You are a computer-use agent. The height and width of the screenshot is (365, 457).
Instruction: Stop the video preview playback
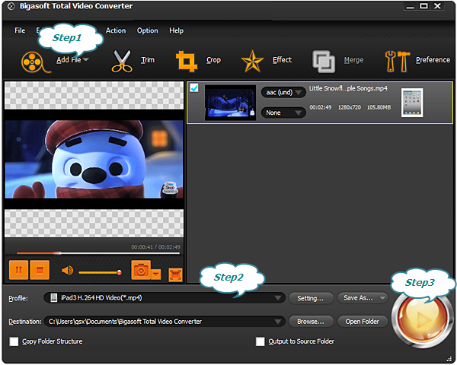point(40,270)
